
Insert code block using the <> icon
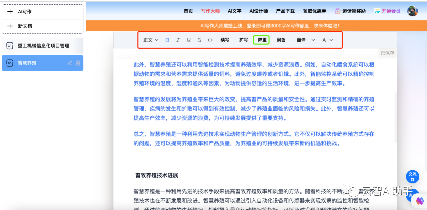point(210,40)
